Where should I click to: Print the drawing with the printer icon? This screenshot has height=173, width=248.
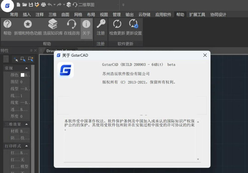[43, 5]
